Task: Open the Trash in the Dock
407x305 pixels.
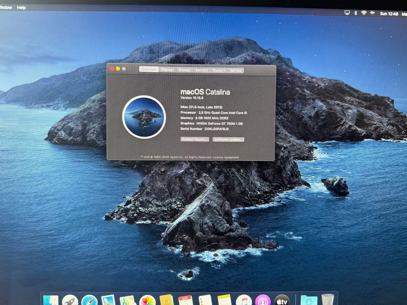Action: tap(328, 300)
